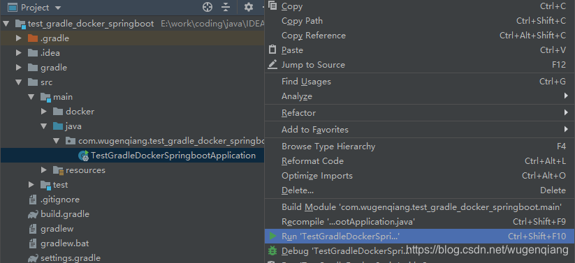The height and width of the screenshot is (263, 575).
Task: Choose Copy Path from the context menu
Action: coord(419,21)
